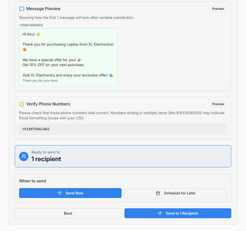
Task: Click the blue recipients people icon
Action: [24, 156]
